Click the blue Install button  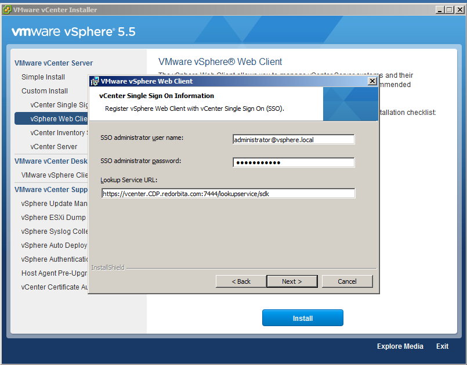tap(302, 318)
